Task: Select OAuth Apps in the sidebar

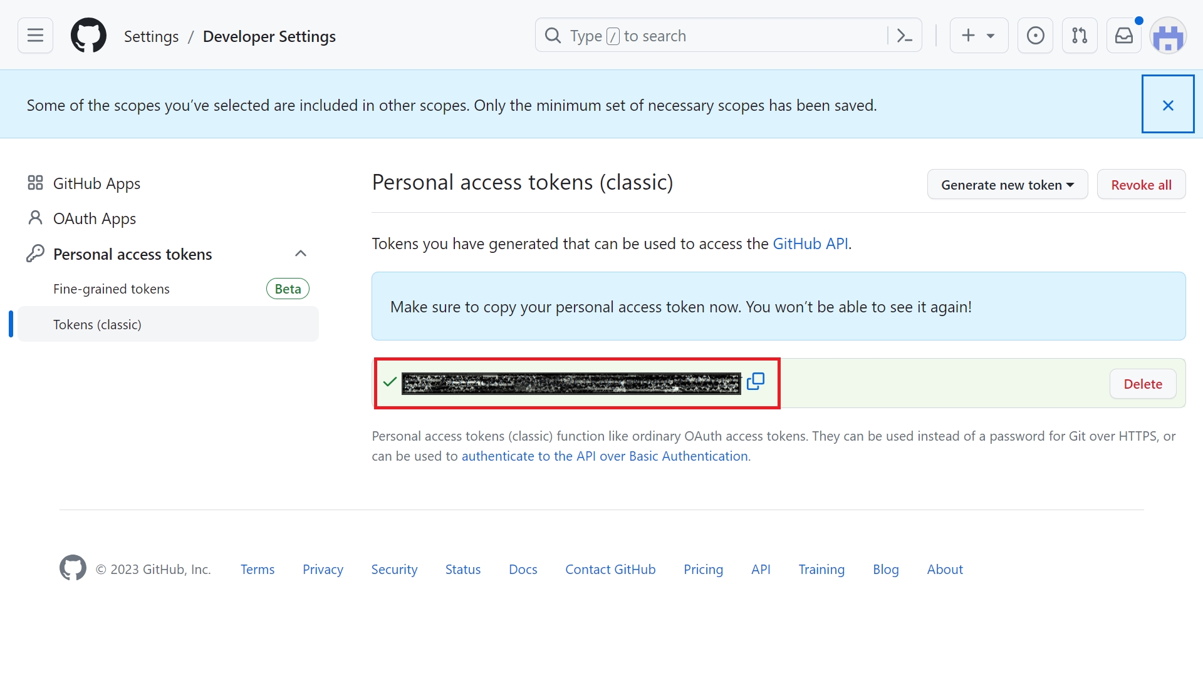Action: [x=94, y=218]
